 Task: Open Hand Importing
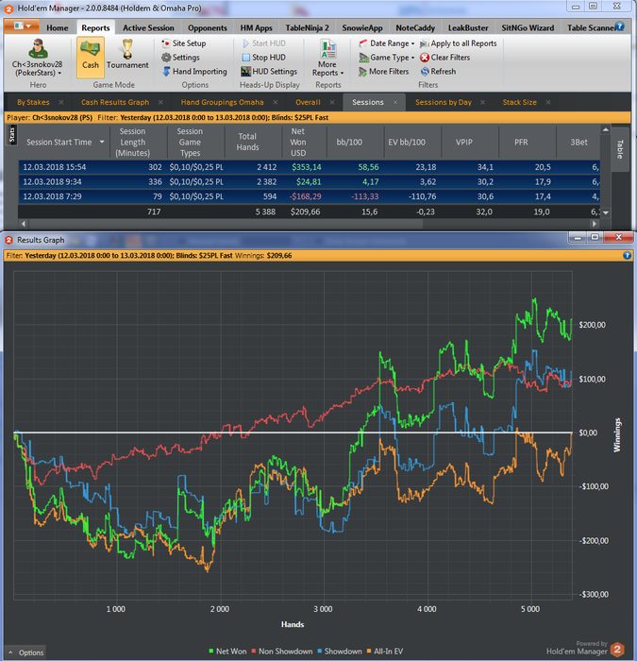click(194, 72)
